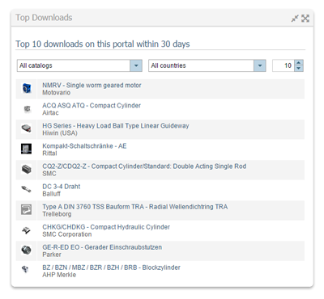Click the Trelleborg Type A DIN 3760 thumbnail

click(26, 210)
